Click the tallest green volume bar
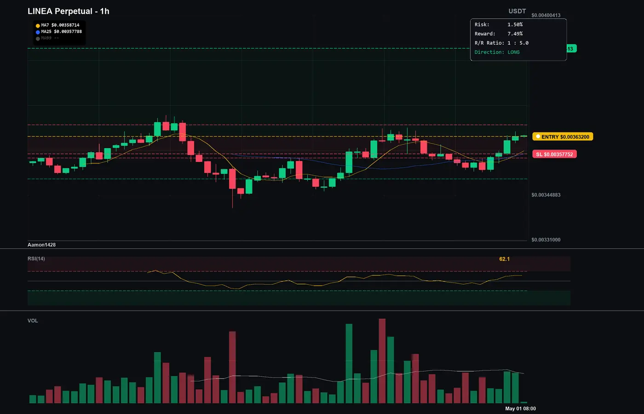644x414 pixels. (349, 364)
